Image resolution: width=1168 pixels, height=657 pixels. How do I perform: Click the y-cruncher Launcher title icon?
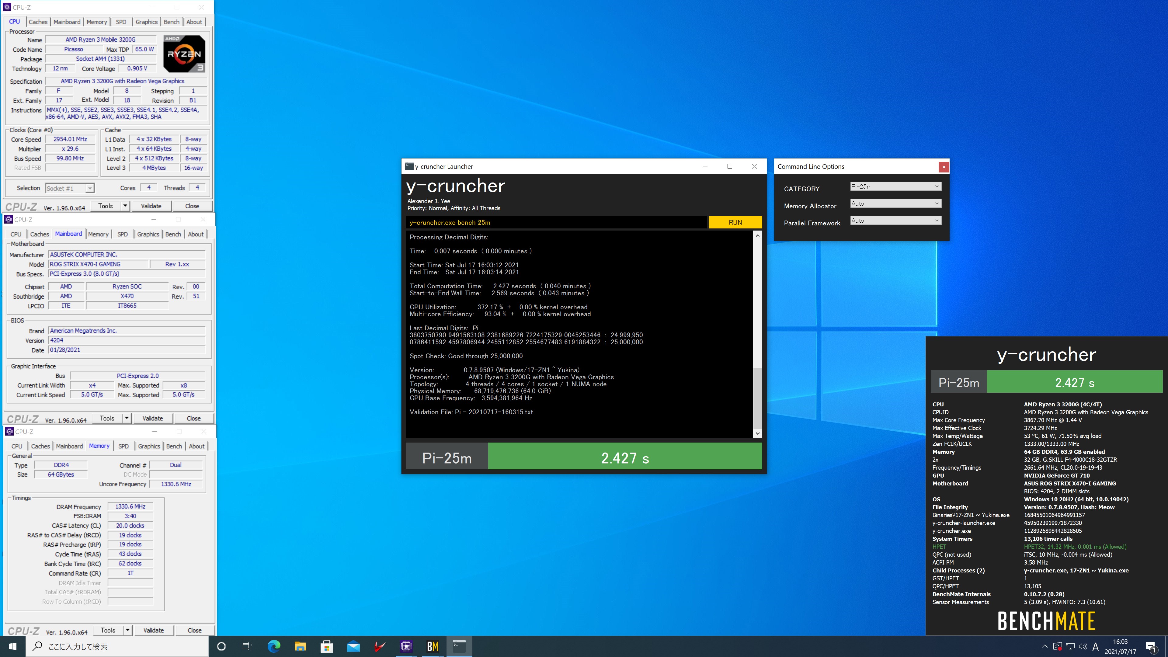[x=409, y=166]
